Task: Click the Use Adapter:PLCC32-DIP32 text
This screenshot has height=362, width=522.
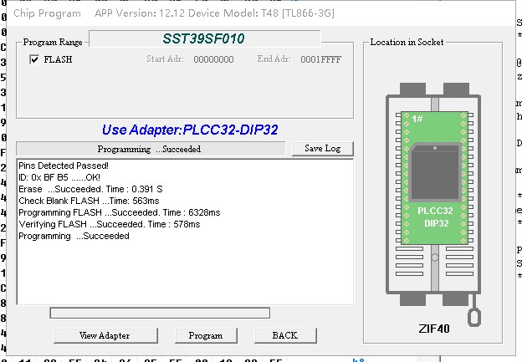Action: tap(190, 130)
